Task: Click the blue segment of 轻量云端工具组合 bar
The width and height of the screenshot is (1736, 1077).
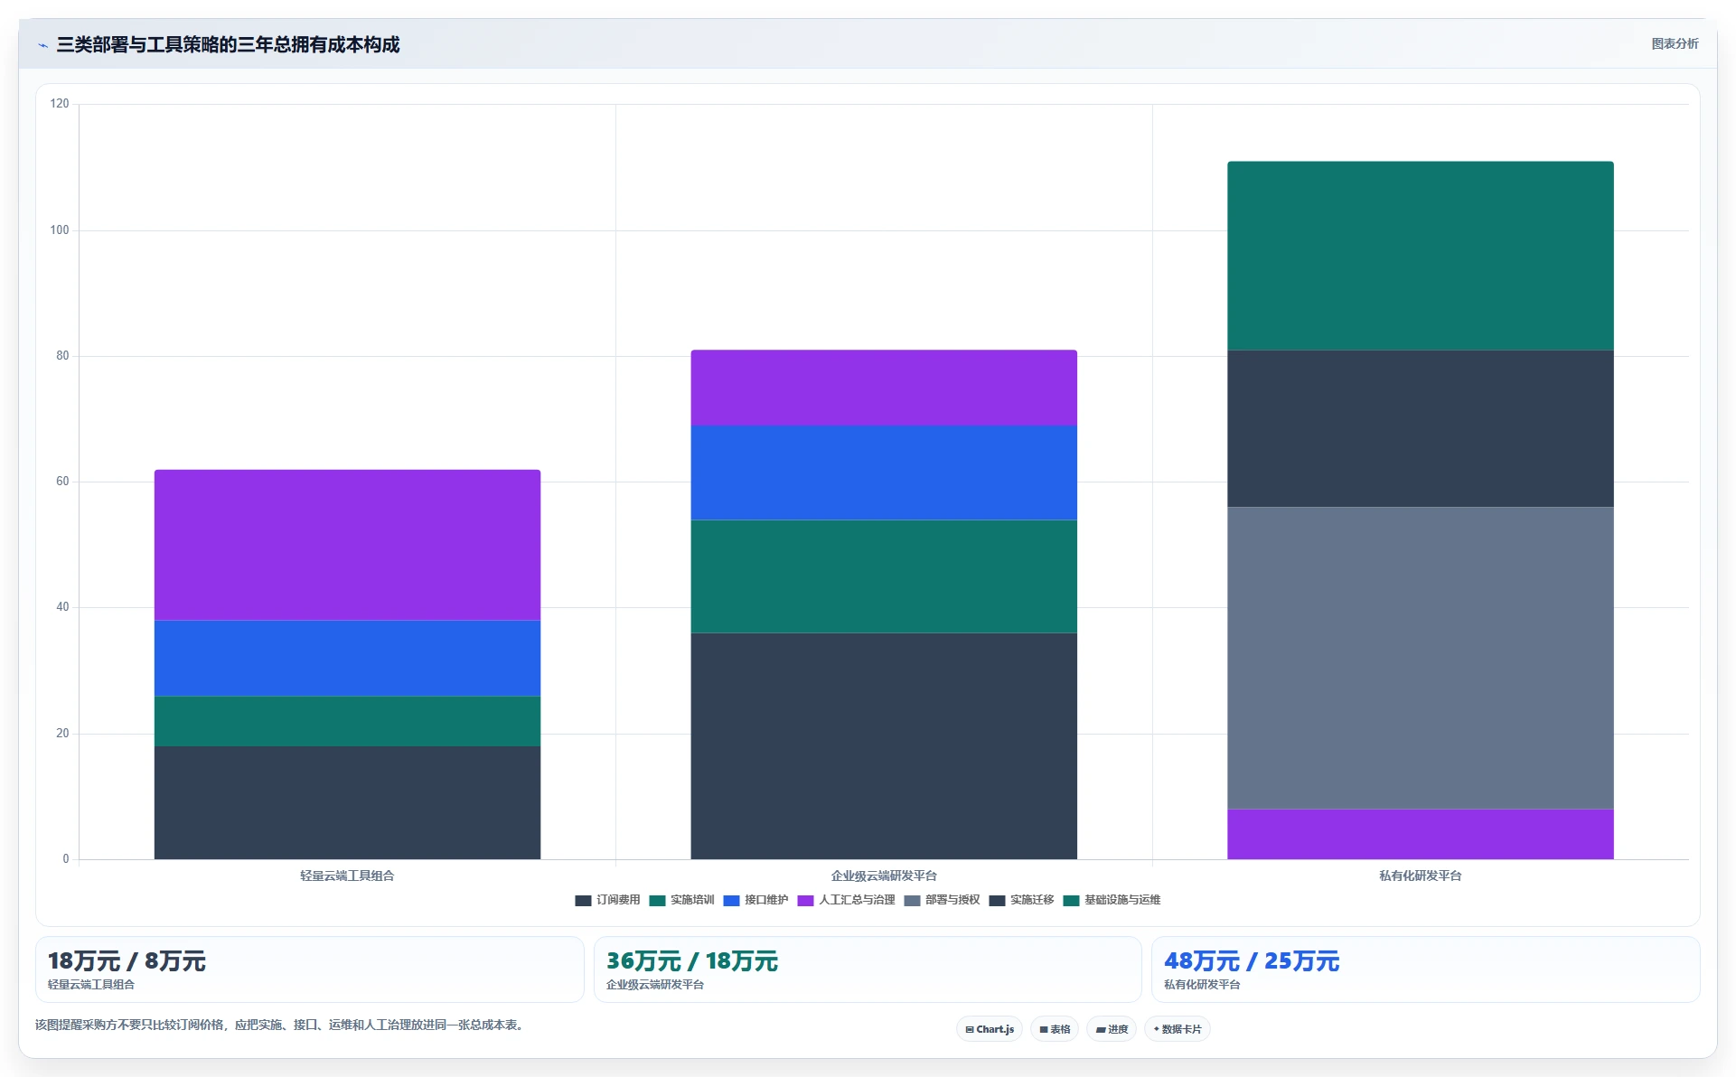Action: click(347, 659)
